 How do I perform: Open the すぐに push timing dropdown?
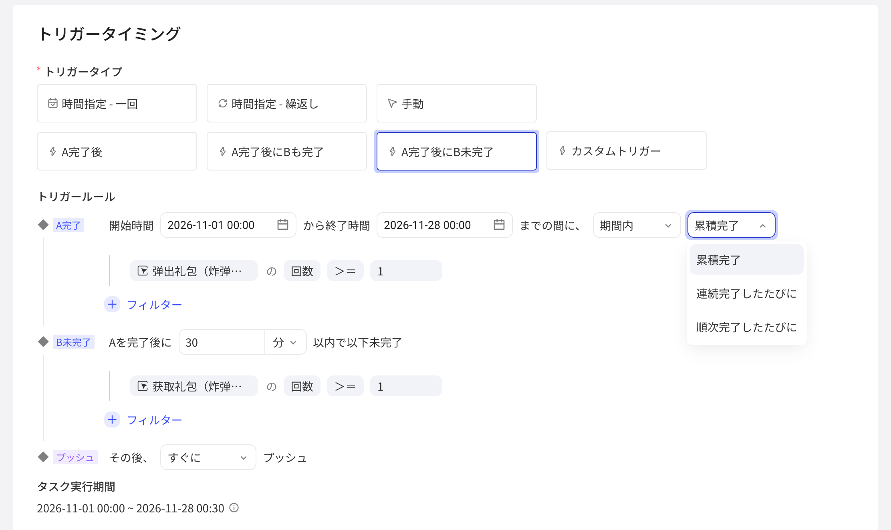click(208, 457)
